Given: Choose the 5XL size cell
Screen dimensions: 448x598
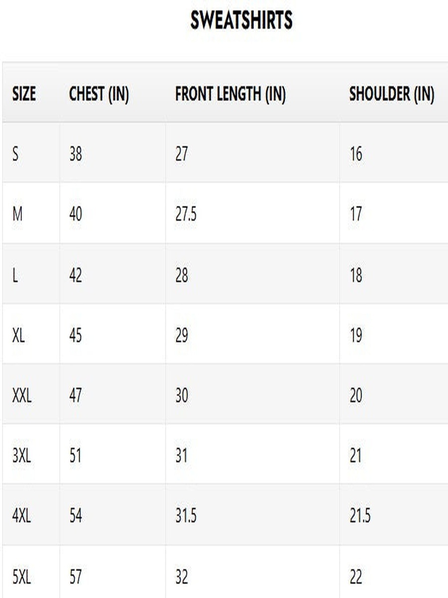Looking at the screenshot, I should tap(21, 577).
